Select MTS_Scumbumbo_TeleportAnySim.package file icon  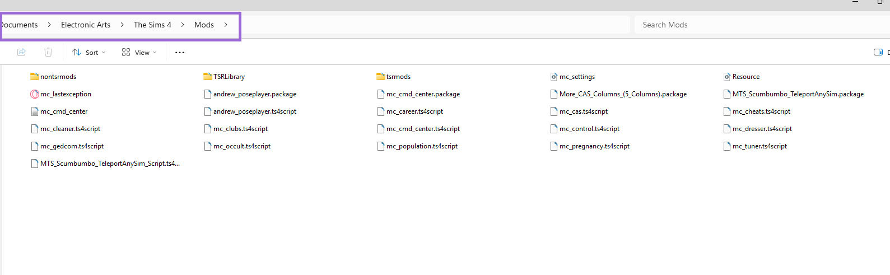point(727,94)
